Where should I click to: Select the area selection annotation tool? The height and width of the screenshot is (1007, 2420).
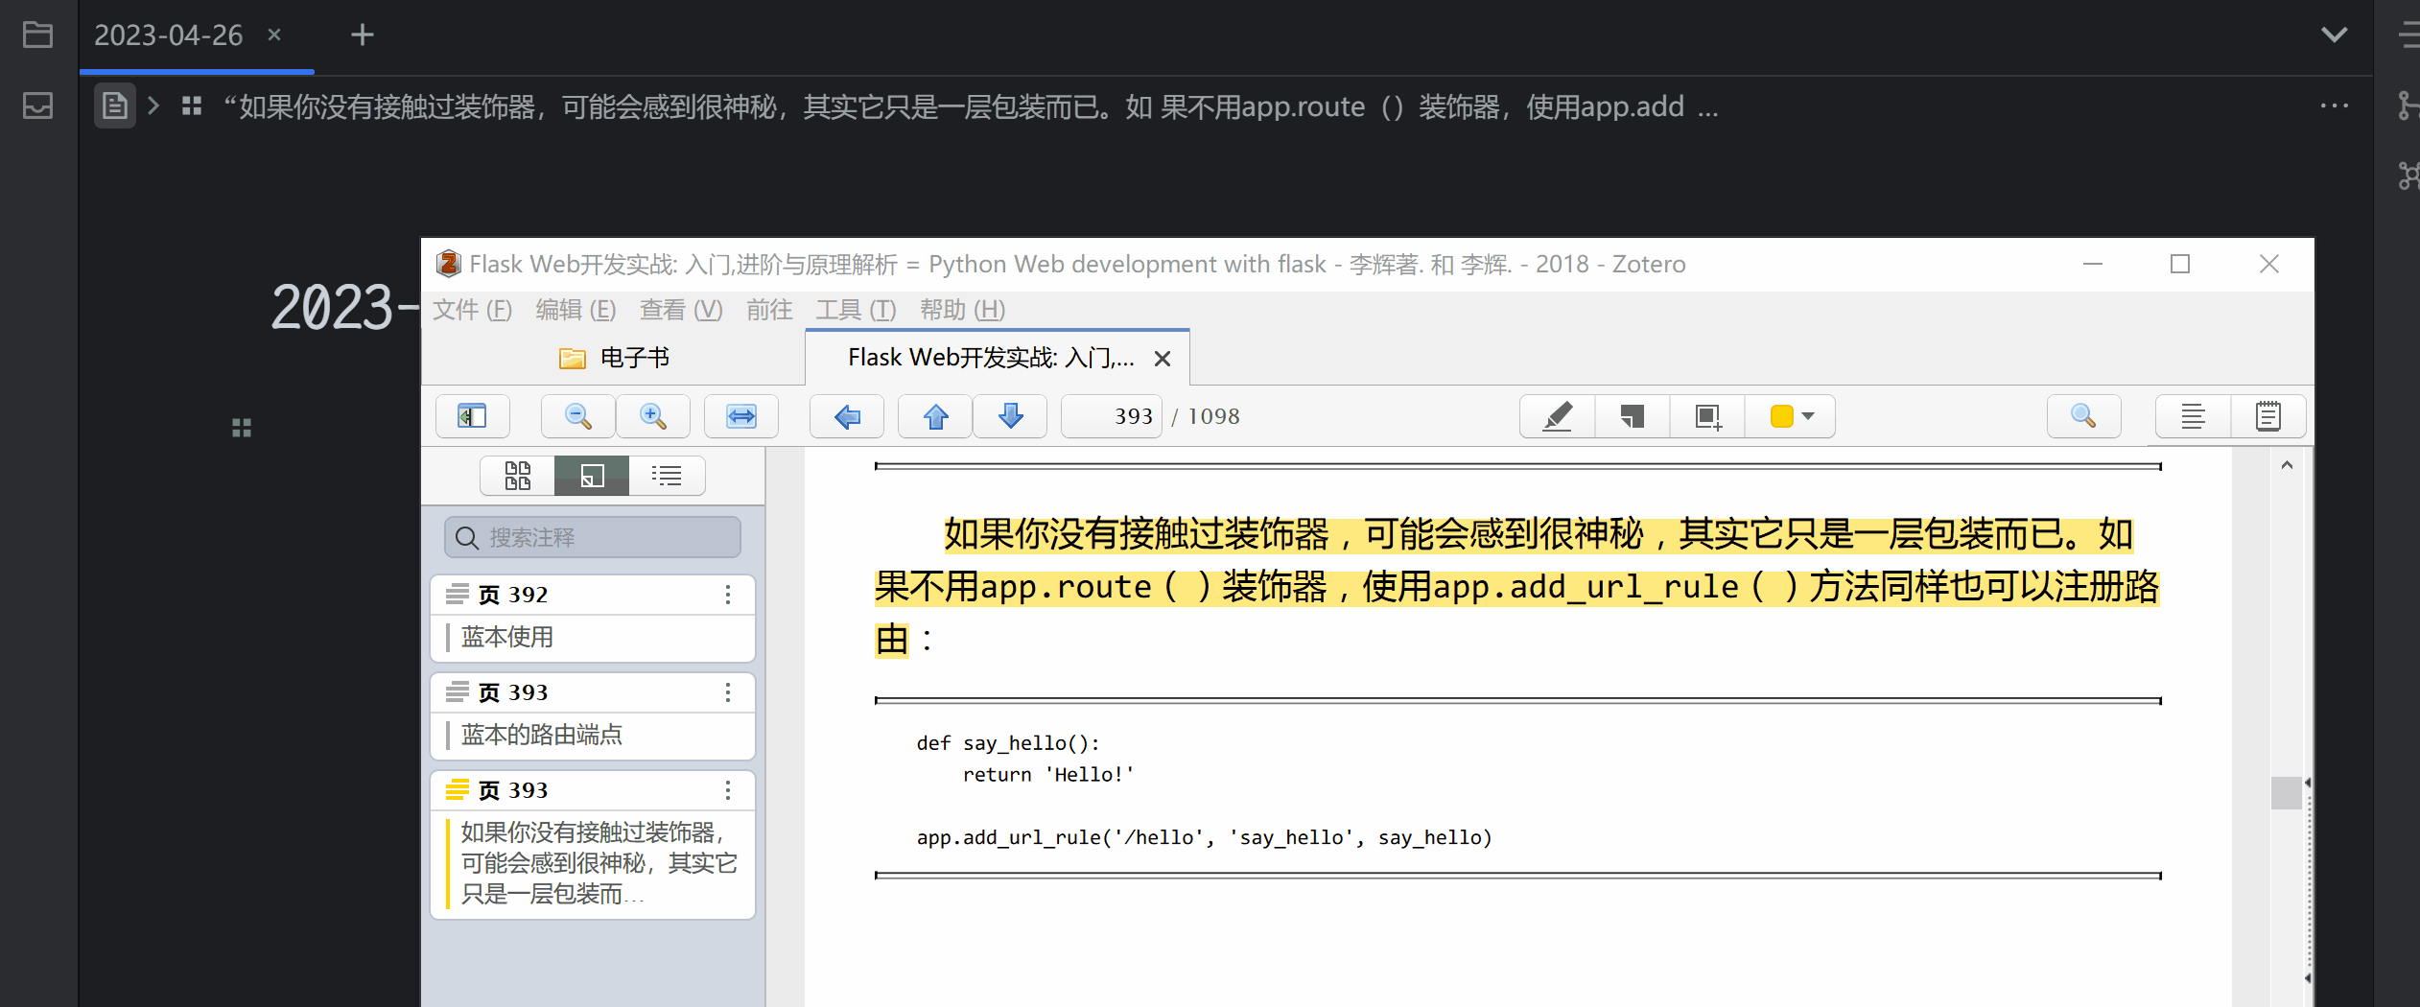[x=1707, y=416]
